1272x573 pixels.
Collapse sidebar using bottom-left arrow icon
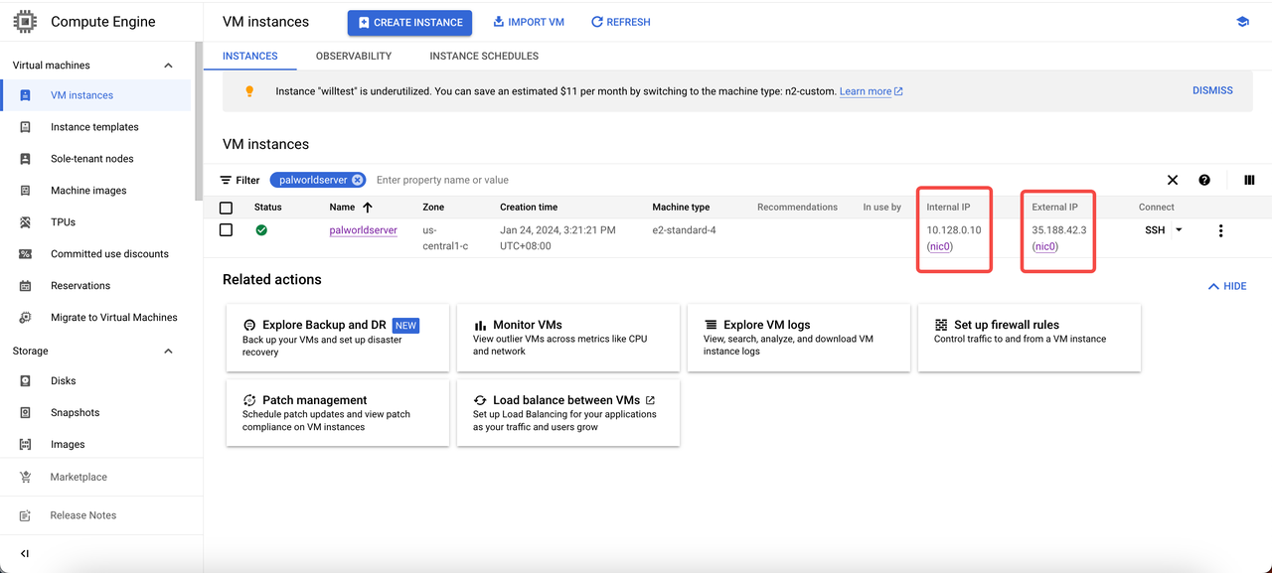[25, 553]
